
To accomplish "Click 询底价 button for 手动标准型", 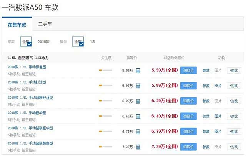I will click(188, 70).
